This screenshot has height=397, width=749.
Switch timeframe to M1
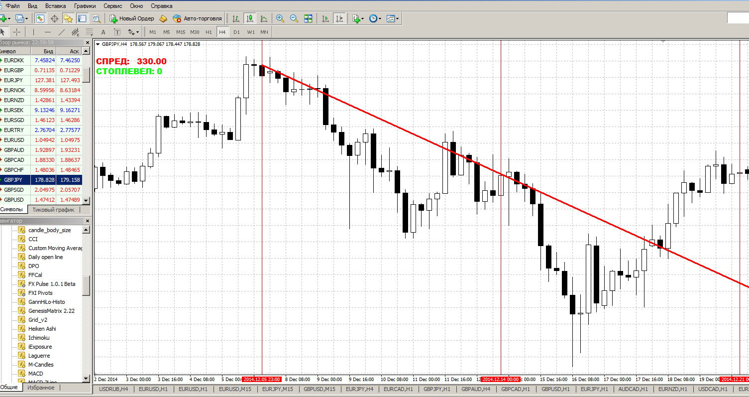coord(153,32)
